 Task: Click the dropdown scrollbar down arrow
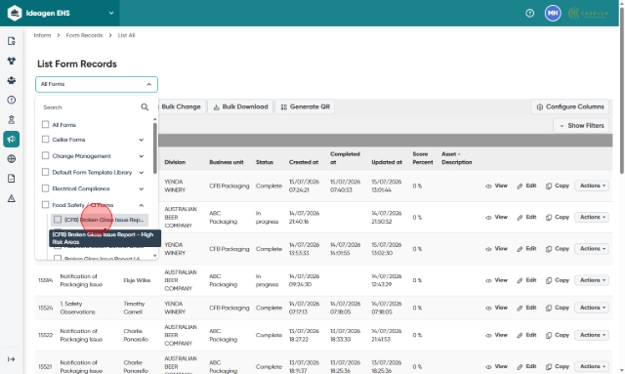pos(154,256)
